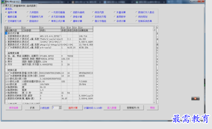Click the cell with value 36.87
212x129 pixels.
(64, 98)
